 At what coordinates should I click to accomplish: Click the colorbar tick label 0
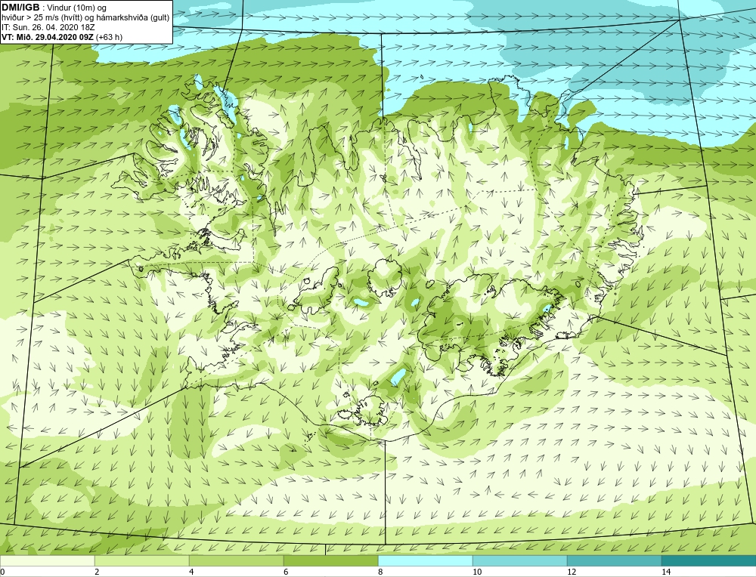tap(2, 572)
